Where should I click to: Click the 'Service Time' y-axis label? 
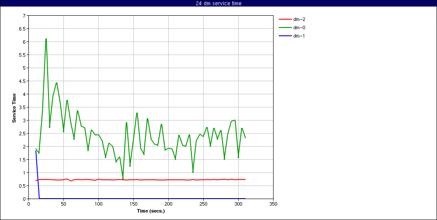(x=14, y=107)
